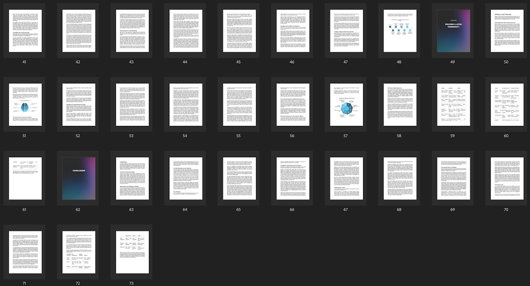Screen dimensions: 530x286
Task: Open the page 67 thumbnail
Action: (x=346, y=178)
